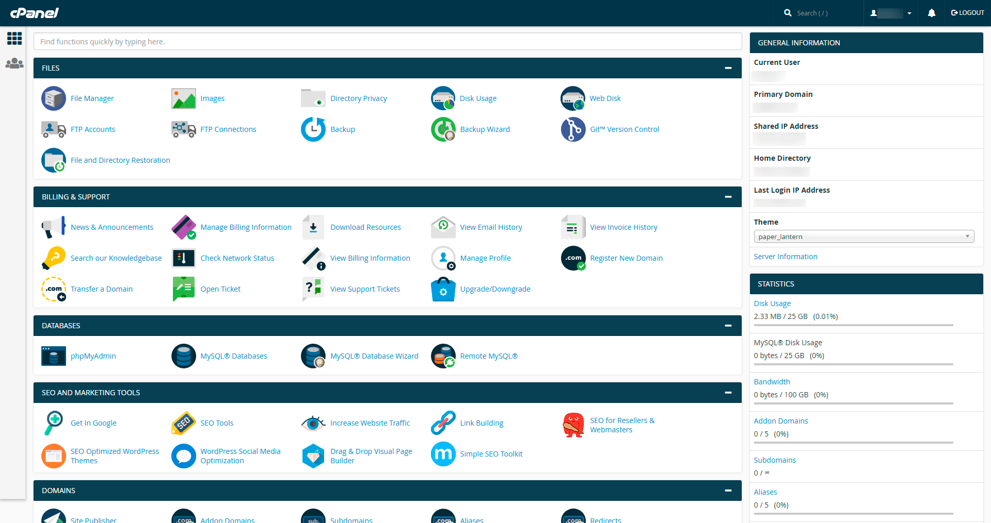Open Link Building chain icon
This screenshot has width=991, height=523.
coord(443,423)
